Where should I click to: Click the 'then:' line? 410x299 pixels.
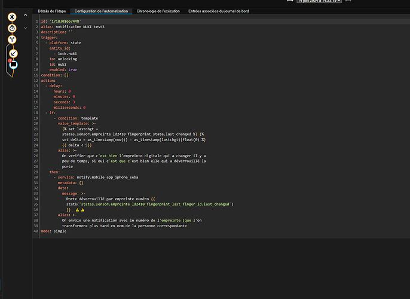coord(54,172)
